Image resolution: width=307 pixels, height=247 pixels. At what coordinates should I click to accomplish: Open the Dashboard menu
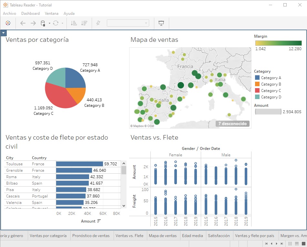[x=30, y=14]
